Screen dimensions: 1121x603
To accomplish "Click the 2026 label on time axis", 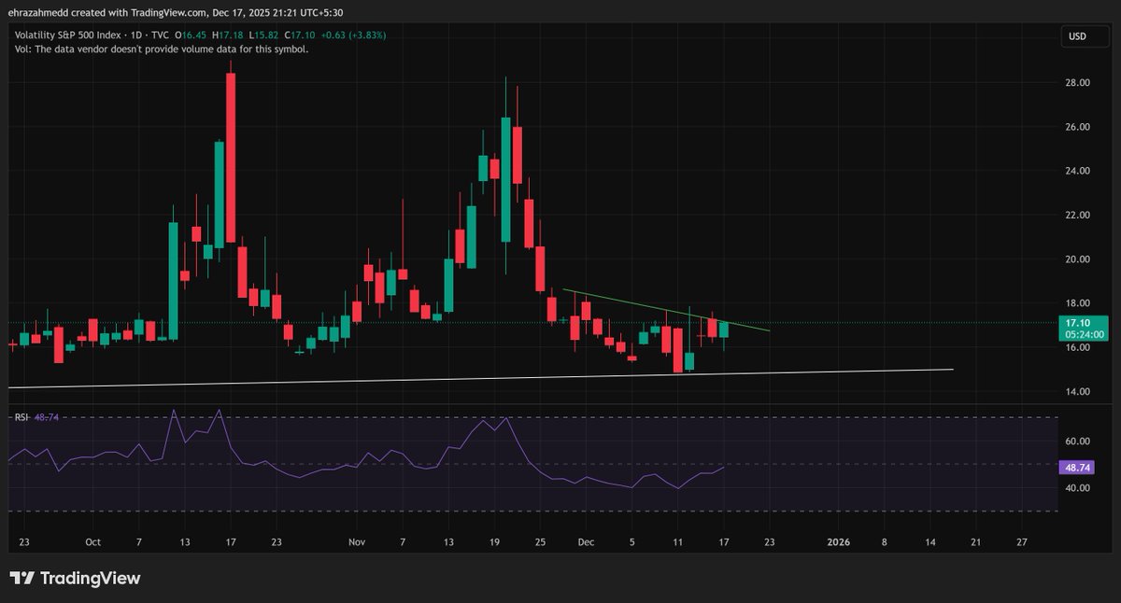I will point(839,541).
